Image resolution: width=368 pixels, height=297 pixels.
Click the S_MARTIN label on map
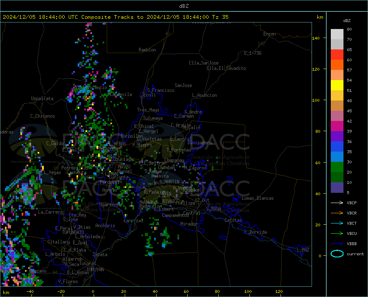click(x=169, y=182)
